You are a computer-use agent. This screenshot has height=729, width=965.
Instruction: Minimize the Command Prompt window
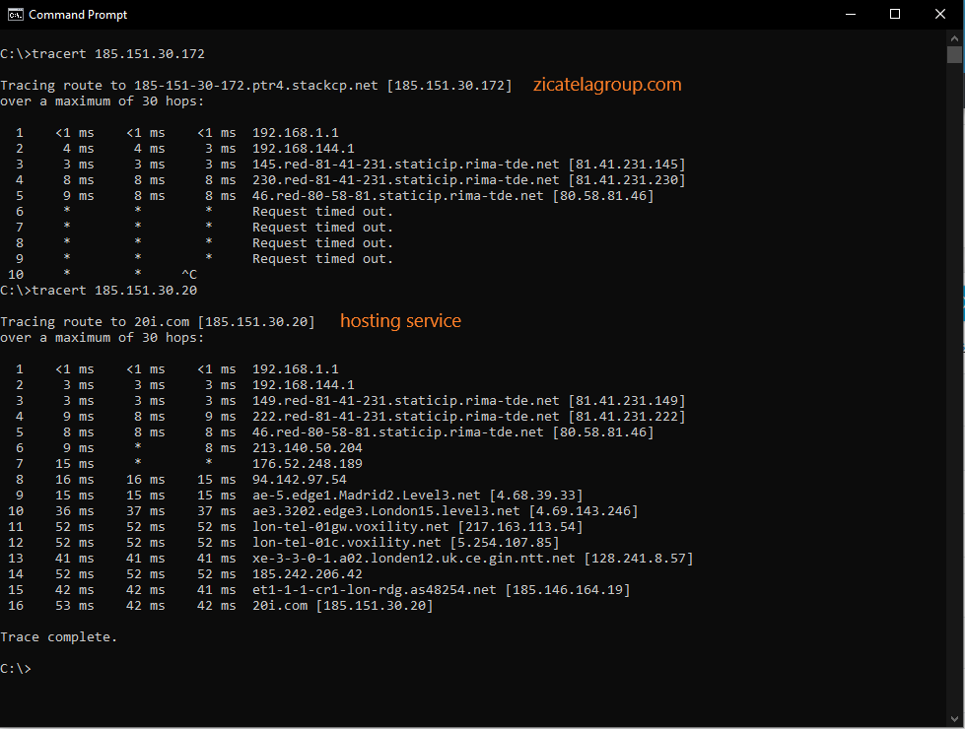[x=850, y=14]
